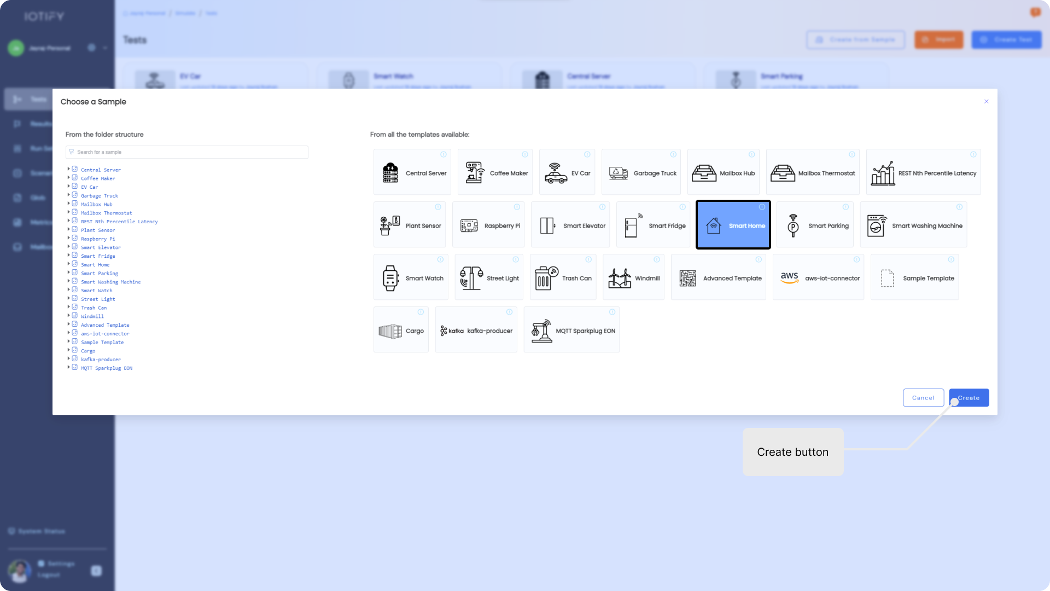Viewport: 1050px width, 591px height.
Task: Pick the MQTT Sparkplug EON template
Action: coord(571,330)
